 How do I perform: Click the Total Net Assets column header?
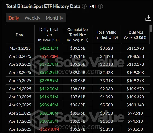click(135, 35)
